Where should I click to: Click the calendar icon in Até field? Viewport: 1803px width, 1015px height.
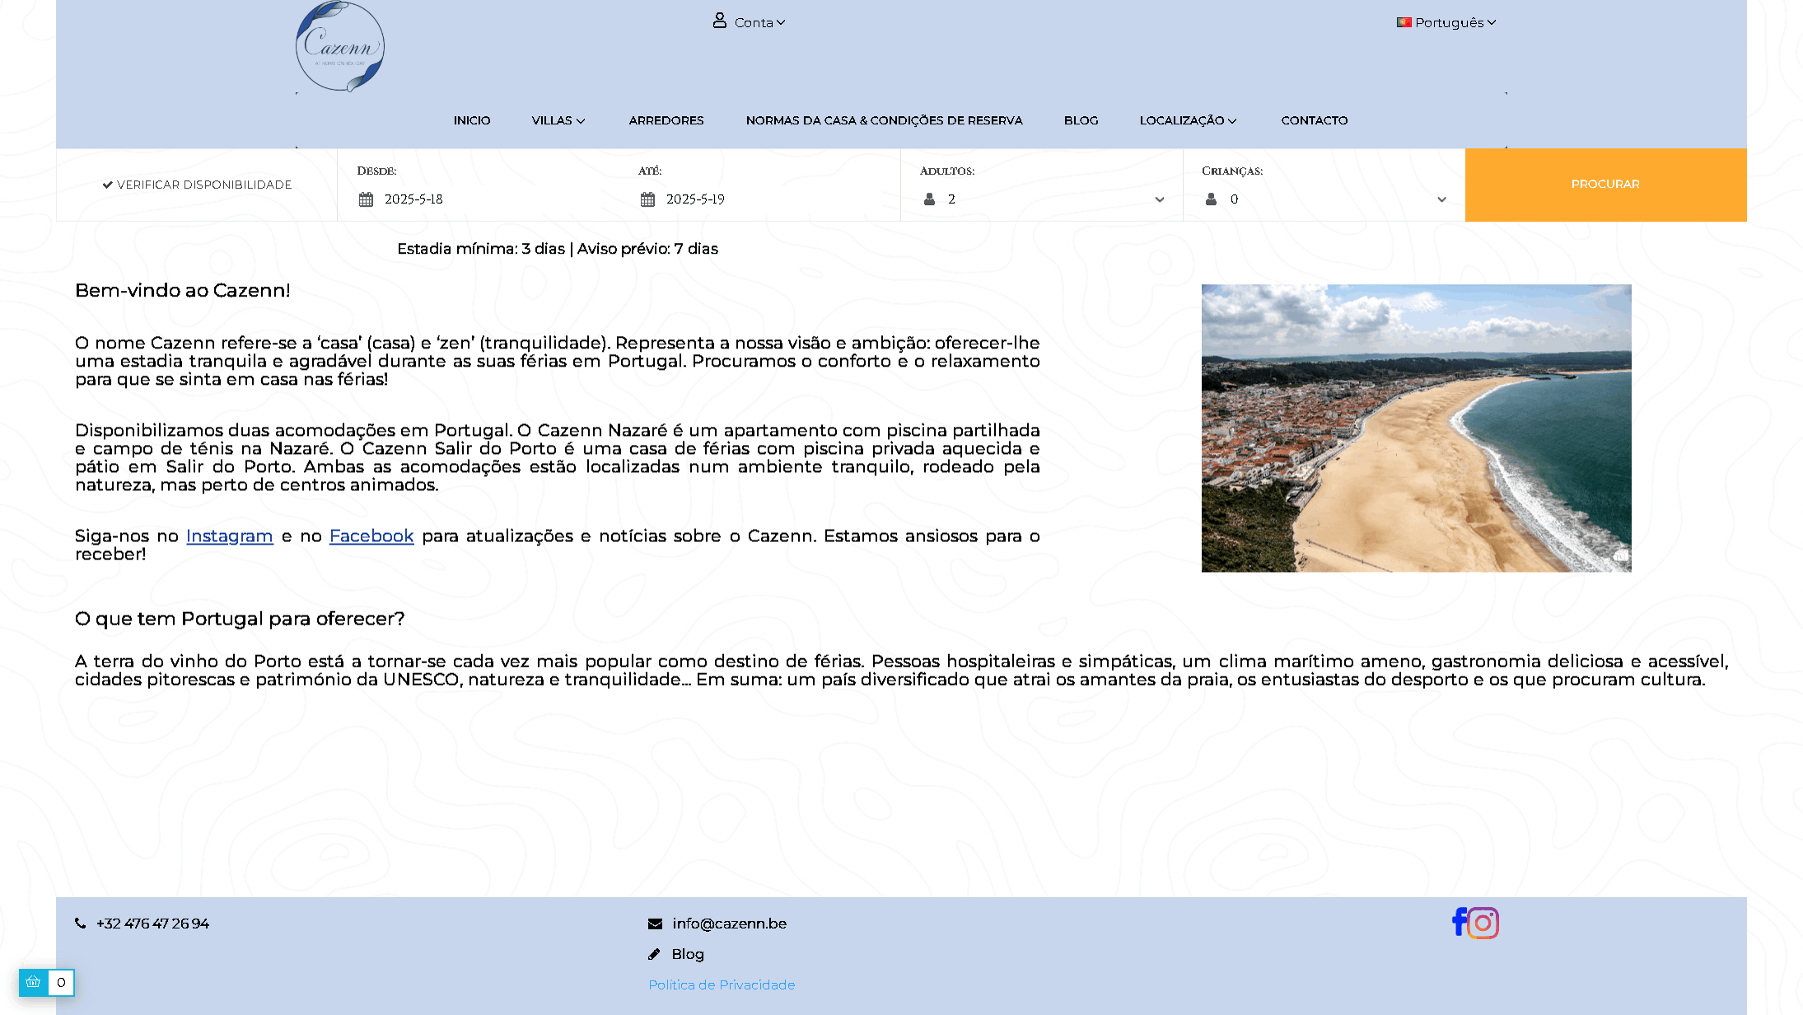pyautogui.click(x=647, y=199)
